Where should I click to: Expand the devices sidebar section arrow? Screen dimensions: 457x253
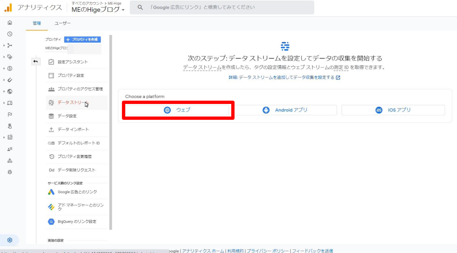pos(4,103)
